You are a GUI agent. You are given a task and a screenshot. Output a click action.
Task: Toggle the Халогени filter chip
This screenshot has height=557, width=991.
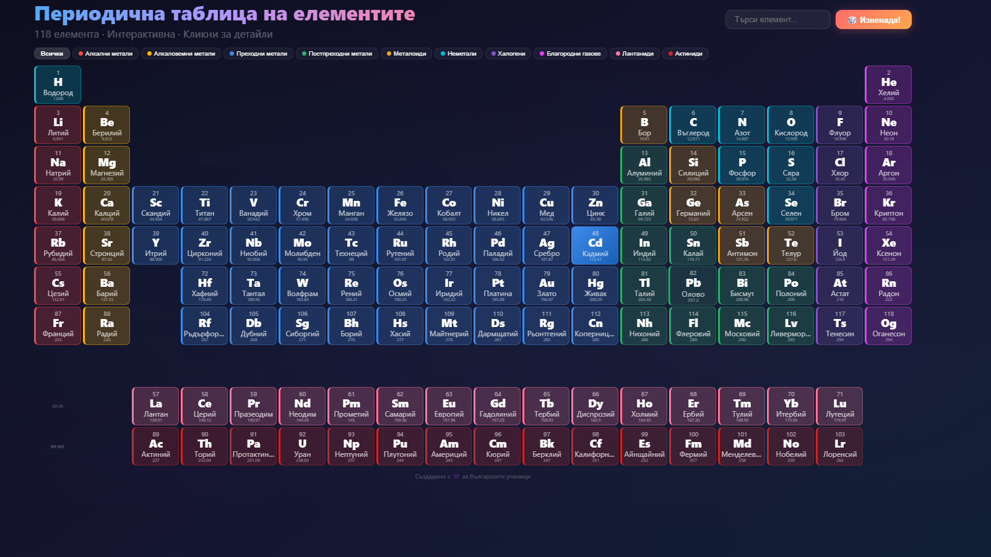(x=508, y=54)
